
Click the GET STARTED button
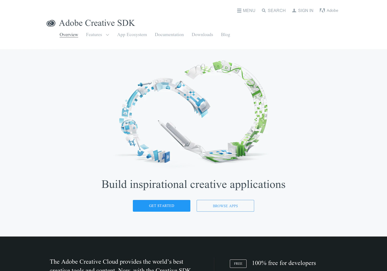pyautogui.click(x=162, y=206)
